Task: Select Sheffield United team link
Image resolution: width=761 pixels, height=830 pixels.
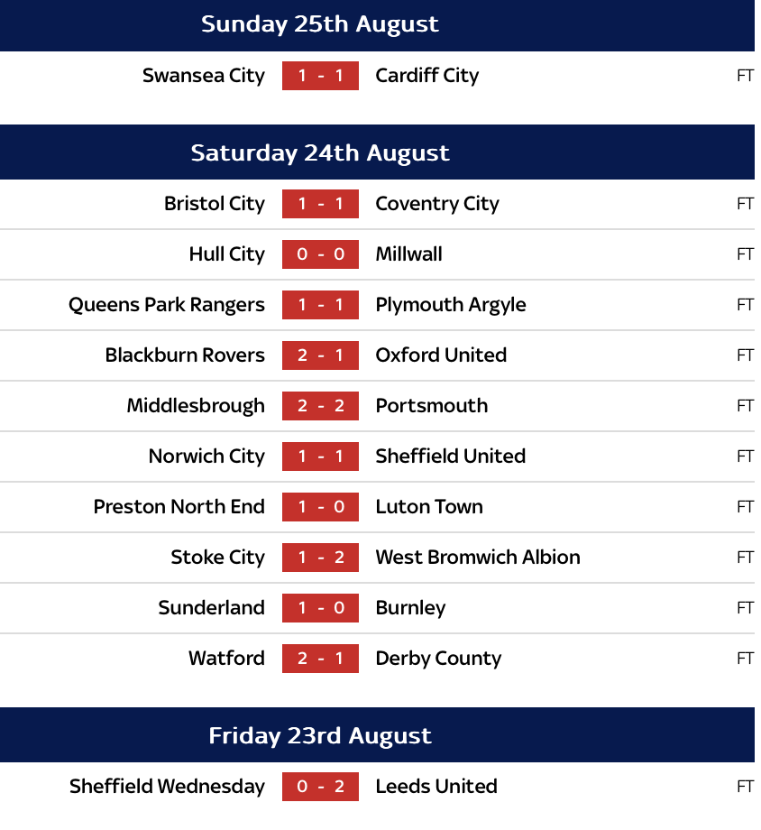Action: pyautogui.click(x=450, y=456)
